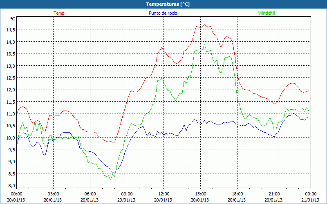327x204 pixels.
Task: Click the '13,0' y-axis value
Action: [11, 66]
